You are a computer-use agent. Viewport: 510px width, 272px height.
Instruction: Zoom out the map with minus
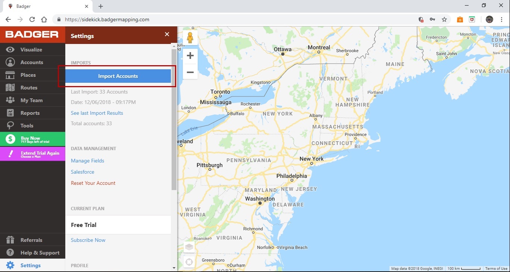pos(190,72)
